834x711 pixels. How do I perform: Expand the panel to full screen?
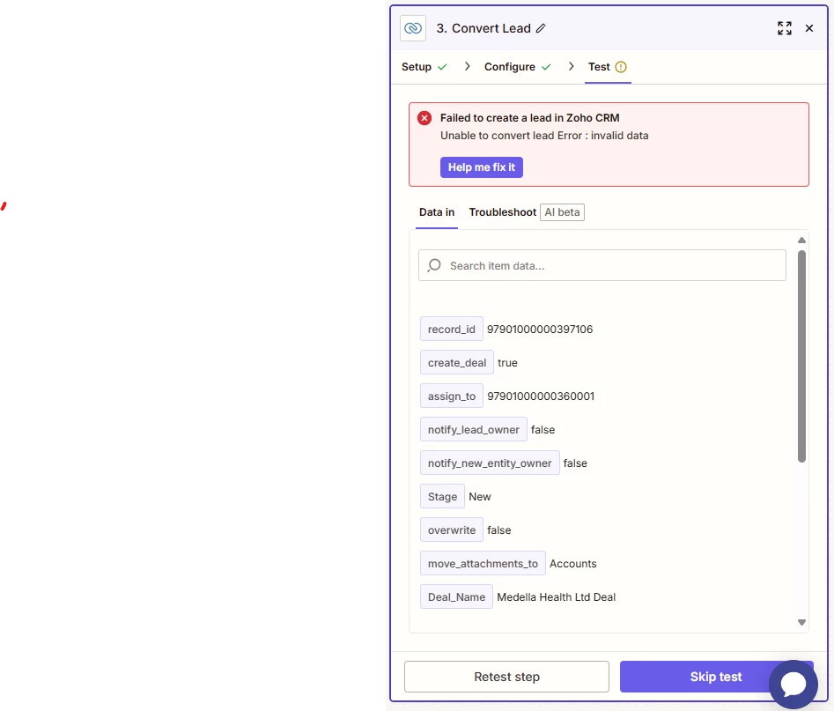[x=784, y=28]
